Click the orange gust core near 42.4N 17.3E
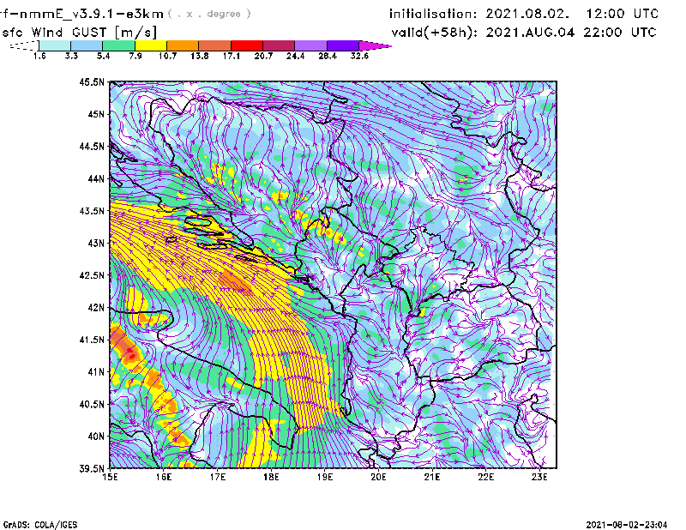 coord(235,281)
